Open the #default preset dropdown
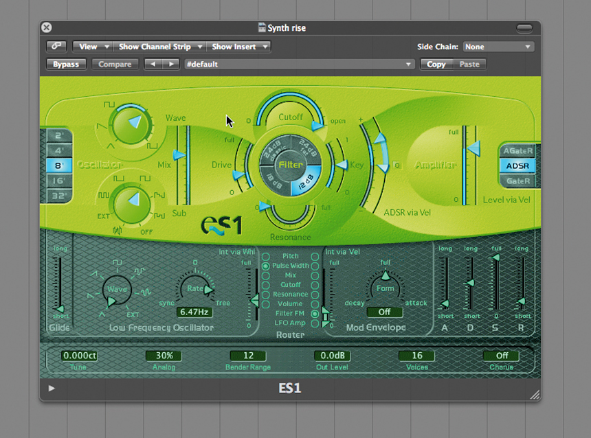 click(x=299, y=64)
